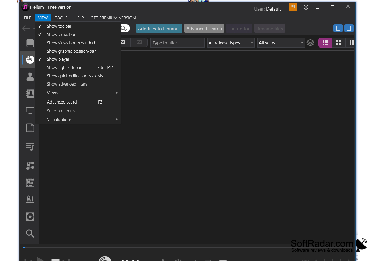Click the orange flag notification icon

tap(293, 7)
